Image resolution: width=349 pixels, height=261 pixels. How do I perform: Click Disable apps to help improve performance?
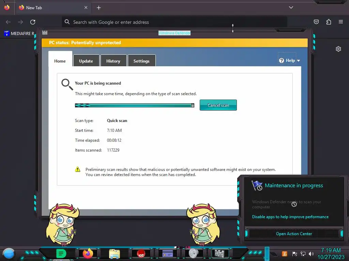(290, 217)
